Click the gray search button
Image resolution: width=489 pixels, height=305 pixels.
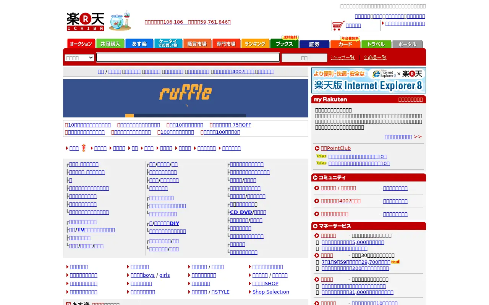click(304, 58)
